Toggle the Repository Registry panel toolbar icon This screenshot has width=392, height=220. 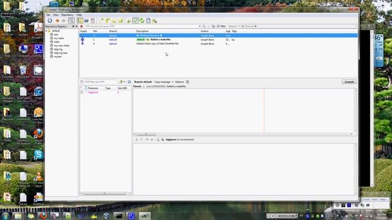coord(80,21)
